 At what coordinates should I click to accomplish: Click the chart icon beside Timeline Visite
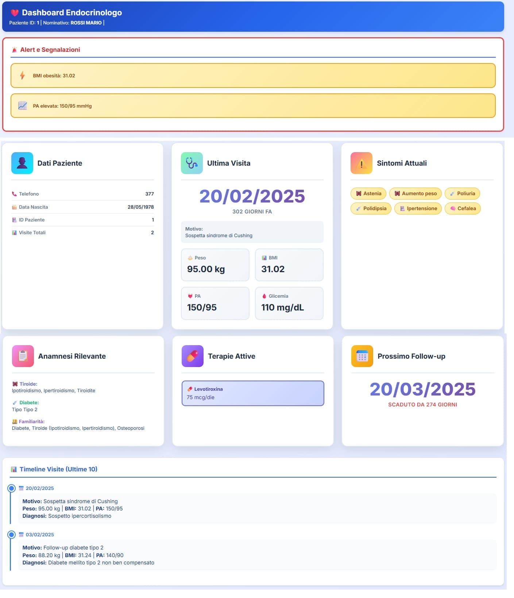14,470
